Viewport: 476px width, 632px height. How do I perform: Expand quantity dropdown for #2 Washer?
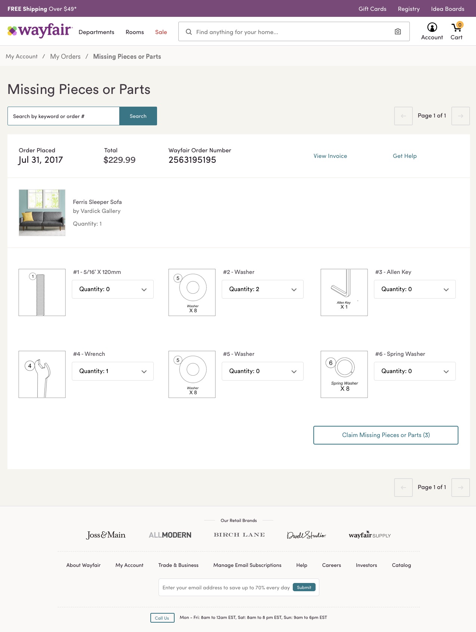pos(262,289)
